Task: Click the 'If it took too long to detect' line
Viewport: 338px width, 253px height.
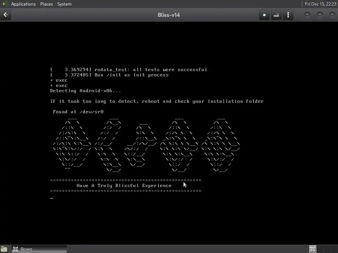Action: pos(157,101)
